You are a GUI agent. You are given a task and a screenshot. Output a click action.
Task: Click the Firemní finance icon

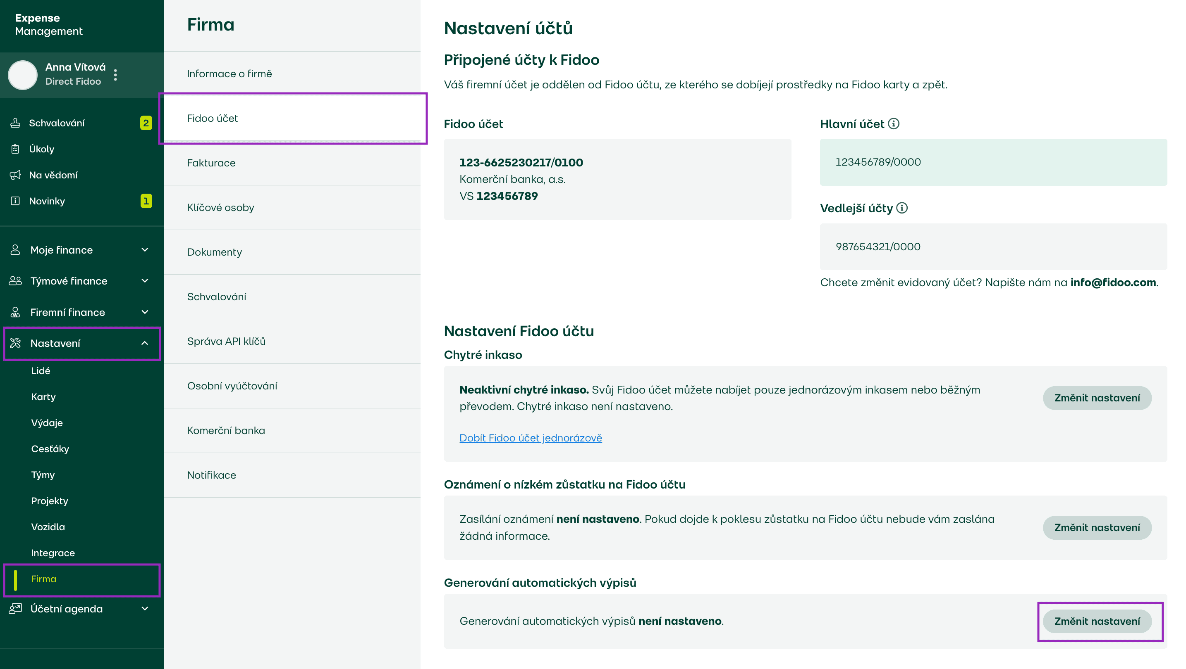click(15, 312)
